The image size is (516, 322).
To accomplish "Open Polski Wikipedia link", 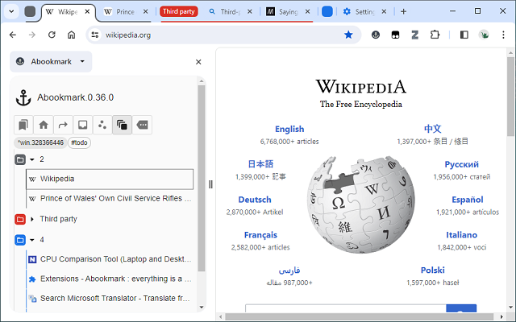I will coord(432,270).
